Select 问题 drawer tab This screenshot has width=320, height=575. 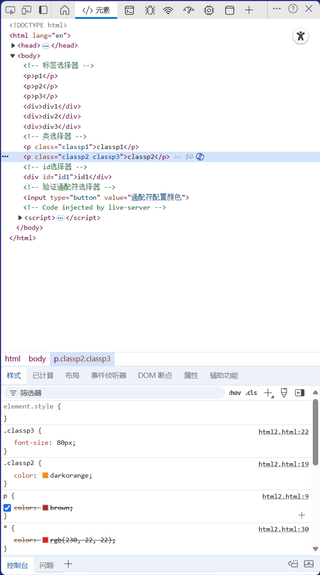[x=47, y=565]
